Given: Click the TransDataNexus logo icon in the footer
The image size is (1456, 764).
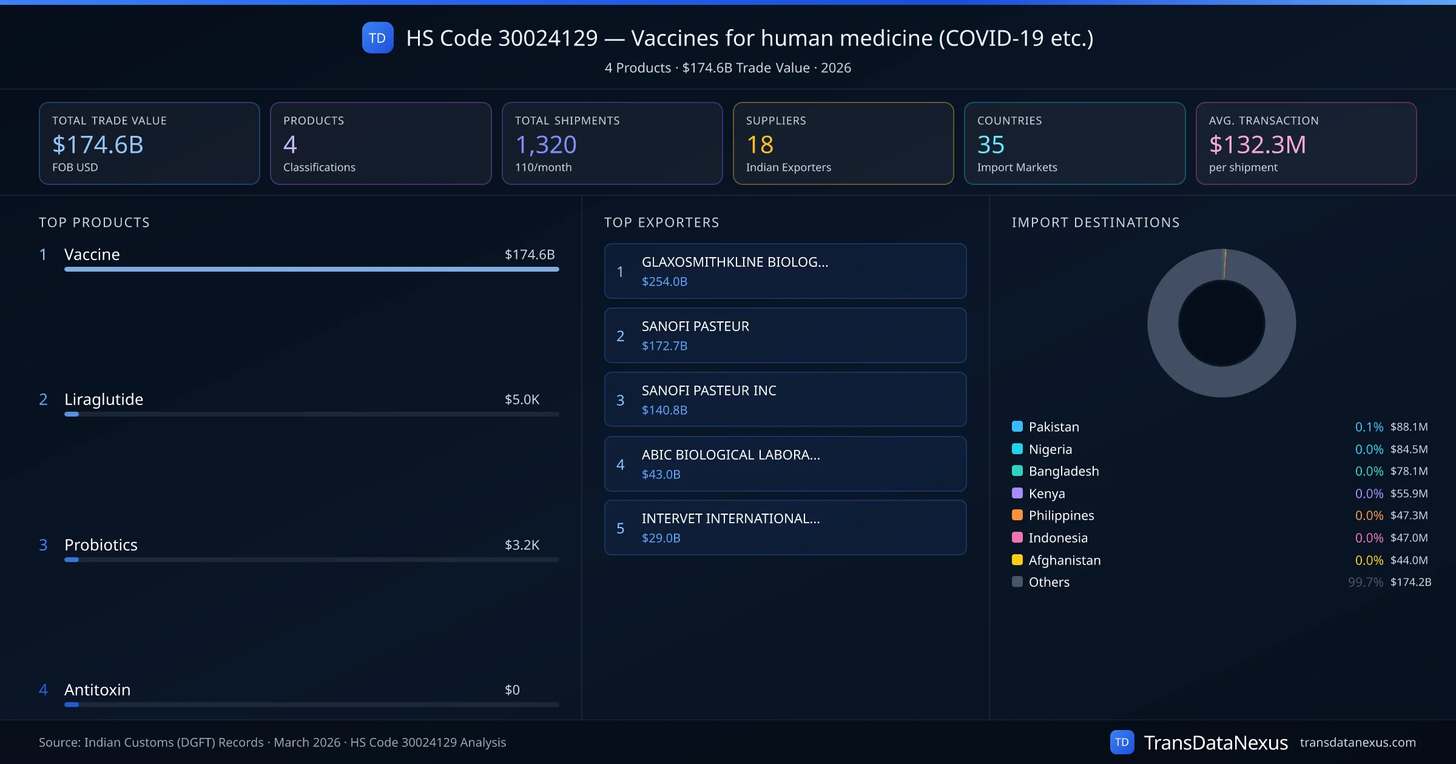Looking at the screenshot, I should coord(1123,742).
